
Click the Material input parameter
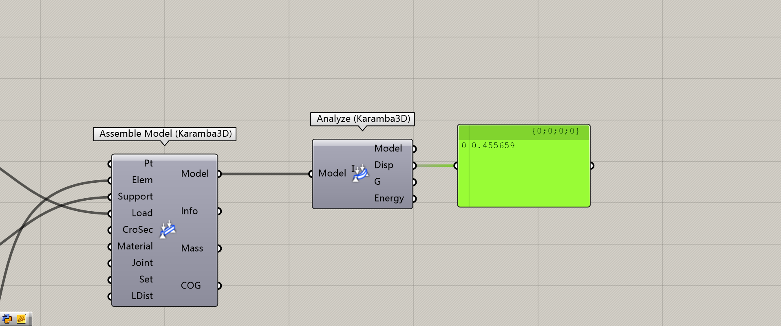[135, 247]
